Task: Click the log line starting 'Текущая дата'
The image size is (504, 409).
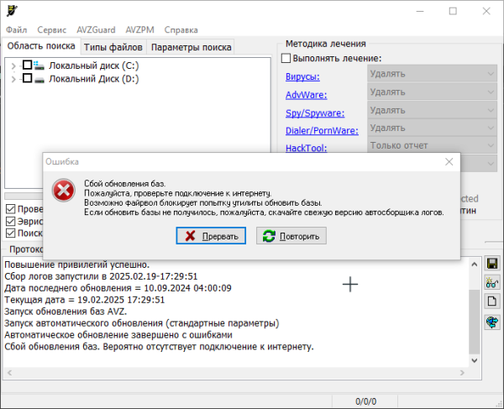Action: pyautogui.click(x=84, y=300)
